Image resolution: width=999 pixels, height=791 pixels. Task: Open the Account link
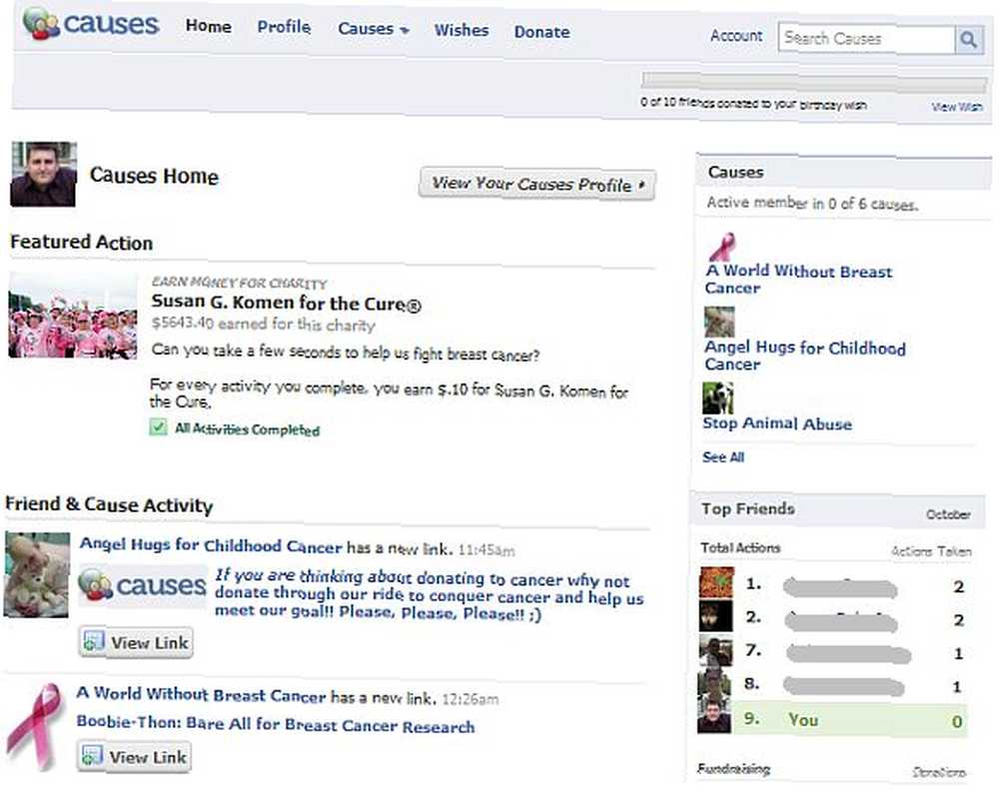[x=736, y=36]
